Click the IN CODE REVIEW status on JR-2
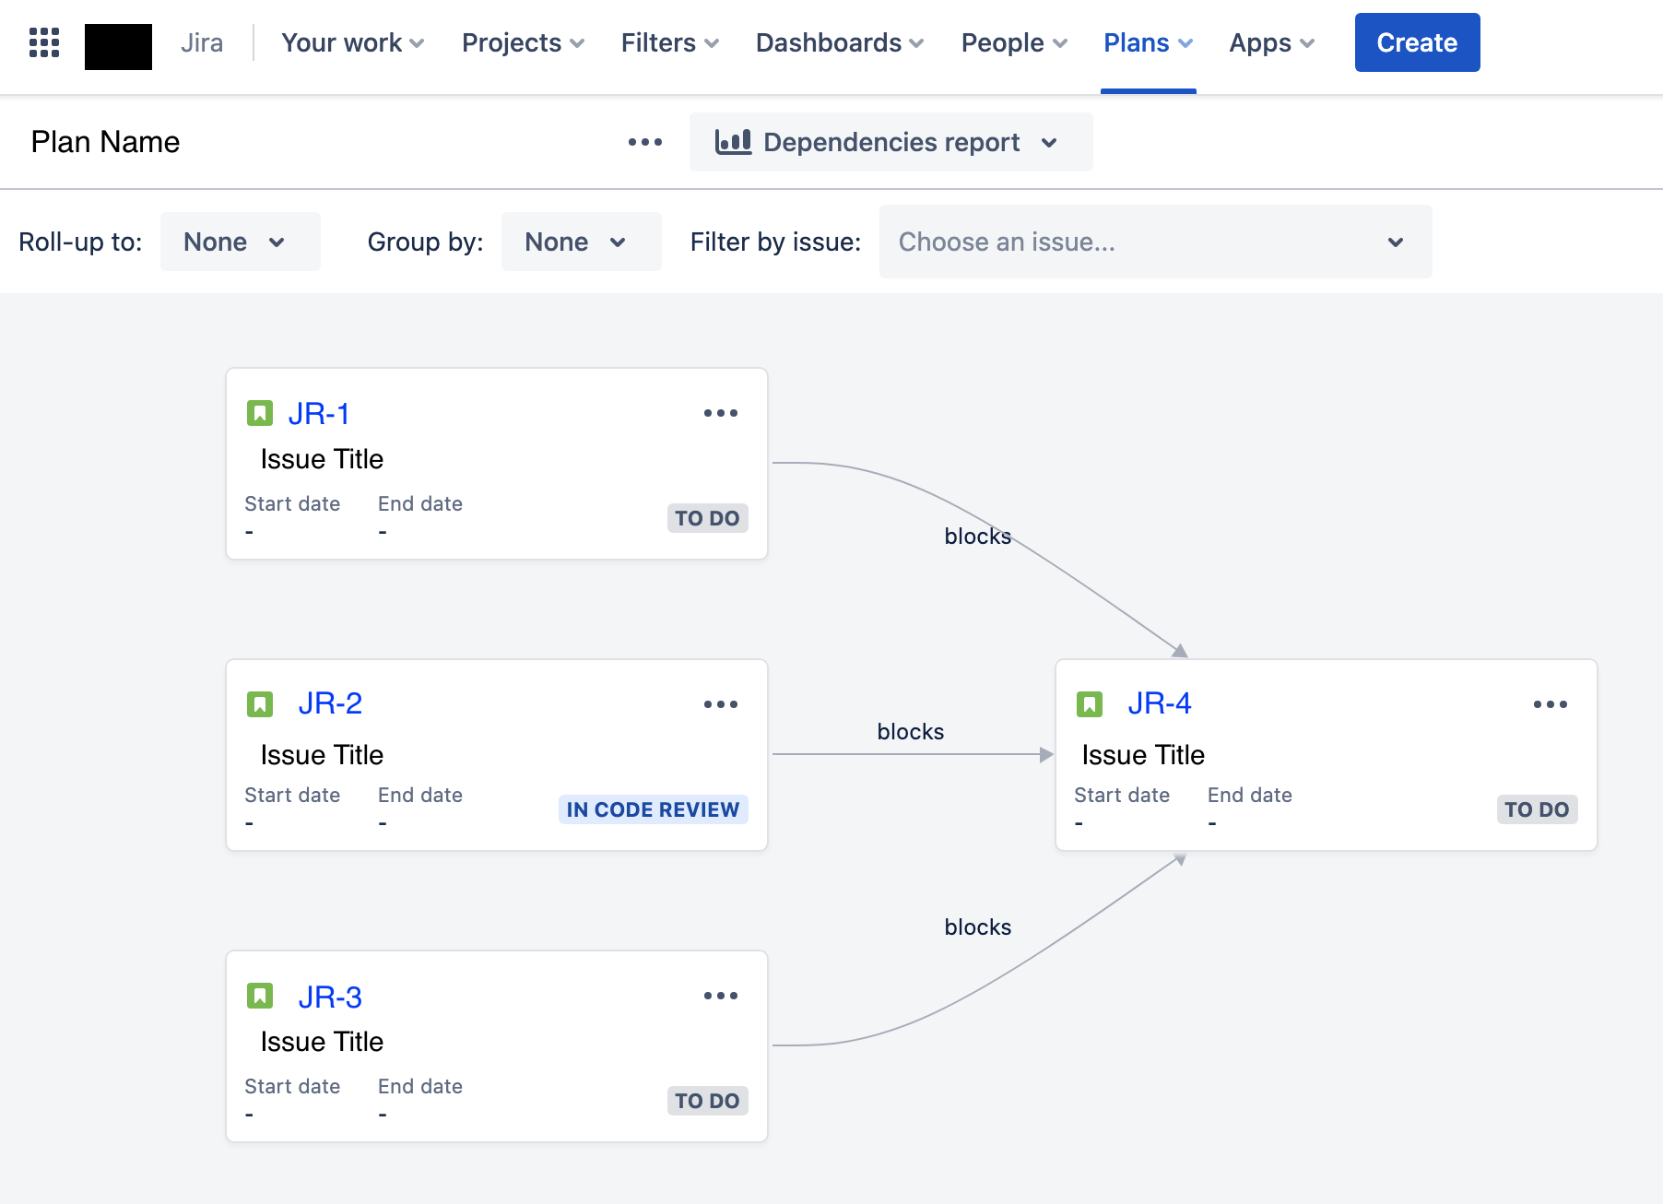Screen dimensions: 1663x1204 pos(653,809)
